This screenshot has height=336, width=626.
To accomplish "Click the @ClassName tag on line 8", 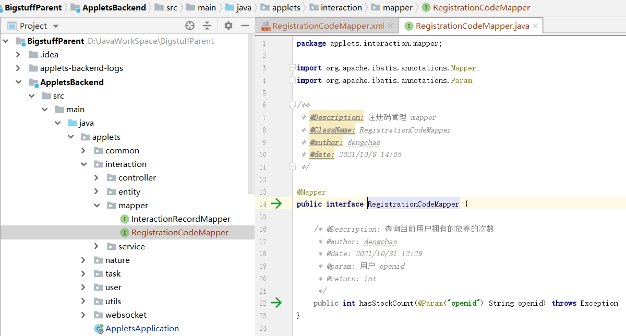I will pyautogui.click(x=332, y=130).
